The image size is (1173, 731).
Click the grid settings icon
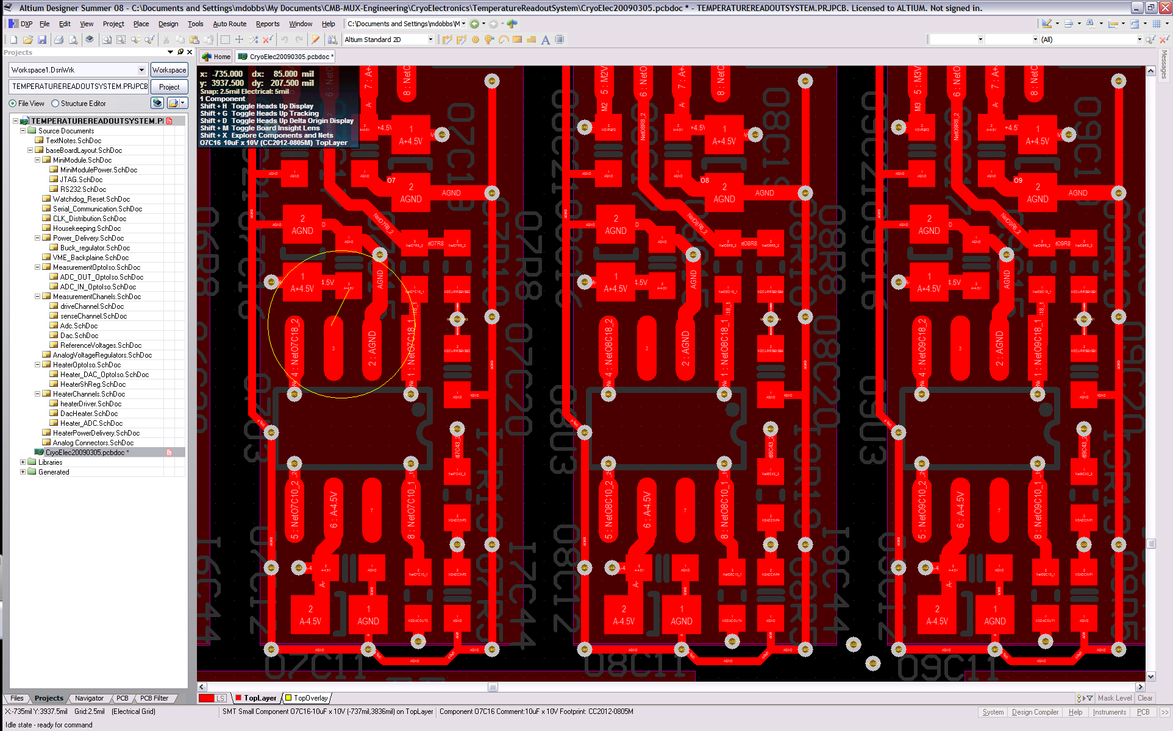pos(1157,24)
